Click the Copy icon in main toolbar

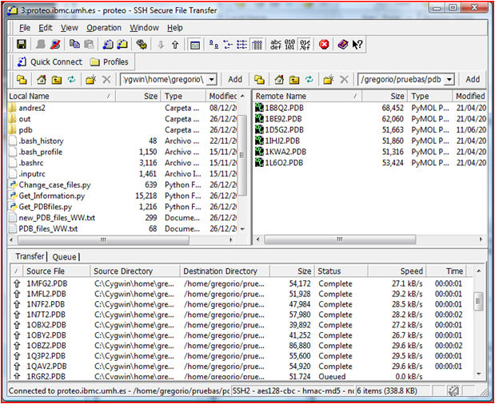[x=74, y=45]
